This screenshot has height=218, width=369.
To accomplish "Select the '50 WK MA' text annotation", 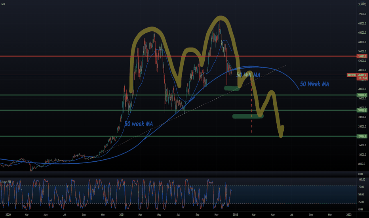I will pos(248,75).
